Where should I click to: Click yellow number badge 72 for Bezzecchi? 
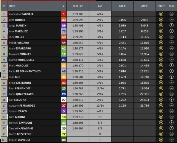[x=64, y=134]
